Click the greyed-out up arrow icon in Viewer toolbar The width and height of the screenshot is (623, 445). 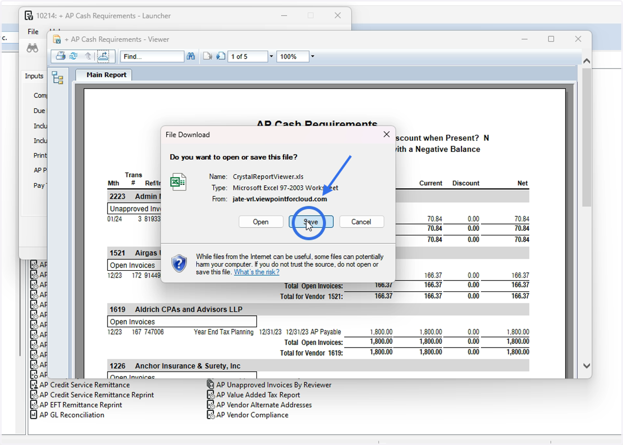[88, 56]
